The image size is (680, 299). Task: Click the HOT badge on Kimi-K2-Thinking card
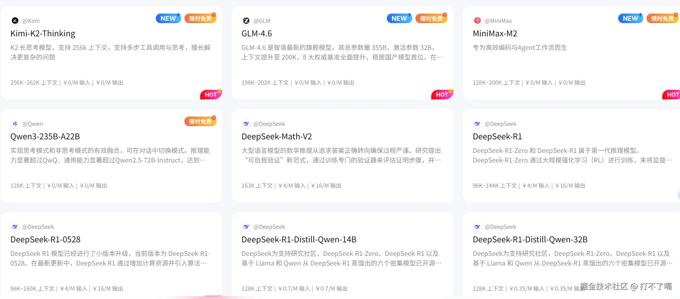click(x=211, y=94)
